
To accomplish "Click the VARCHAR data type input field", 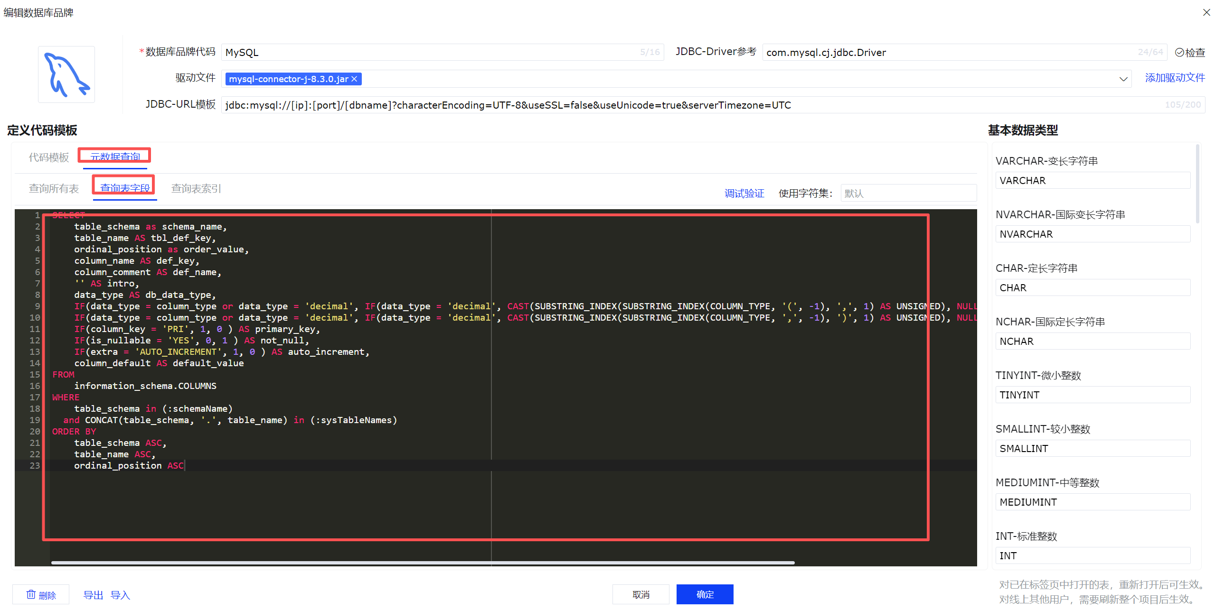I will pos(1092,181).
